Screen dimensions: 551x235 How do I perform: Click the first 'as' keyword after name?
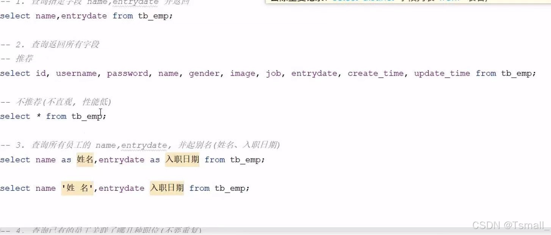[66, 160]
